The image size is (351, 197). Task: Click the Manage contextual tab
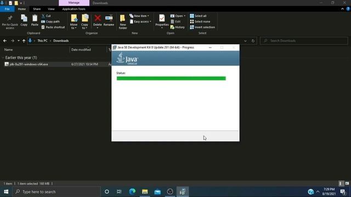[x=74, y=3]
